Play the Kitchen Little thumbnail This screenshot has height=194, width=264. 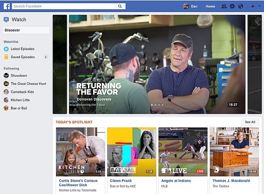tap(81, 152)
